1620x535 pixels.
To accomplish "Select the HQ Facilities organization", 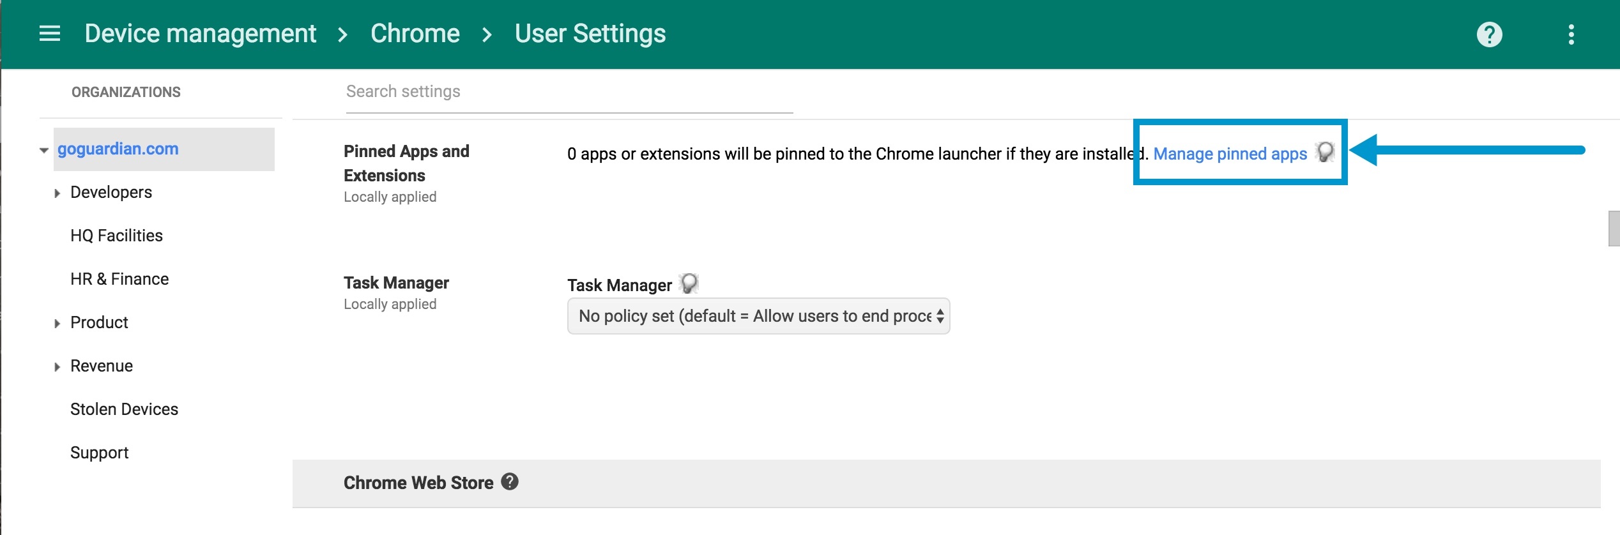I will [117, 236].
